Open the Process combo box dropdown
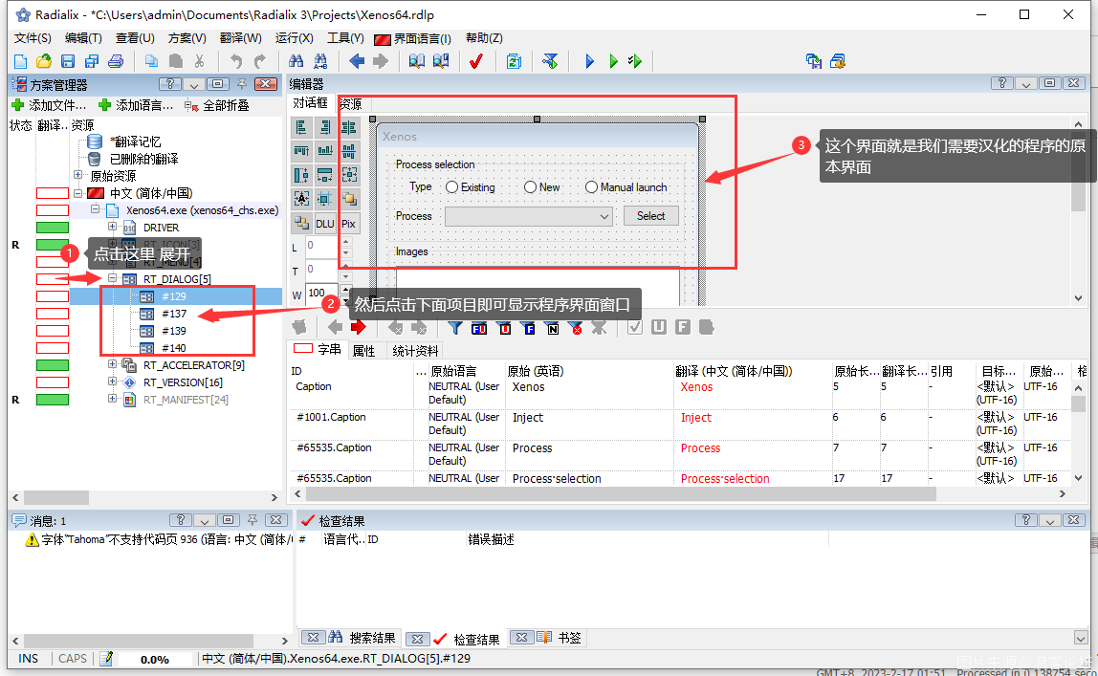This screenshot has width=1098, height=676. 604,217
